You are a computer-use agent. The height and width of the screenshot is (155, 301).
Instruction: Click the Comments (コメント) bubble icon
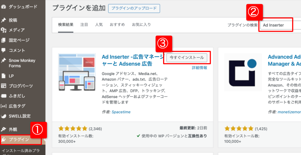coord(4,50)
